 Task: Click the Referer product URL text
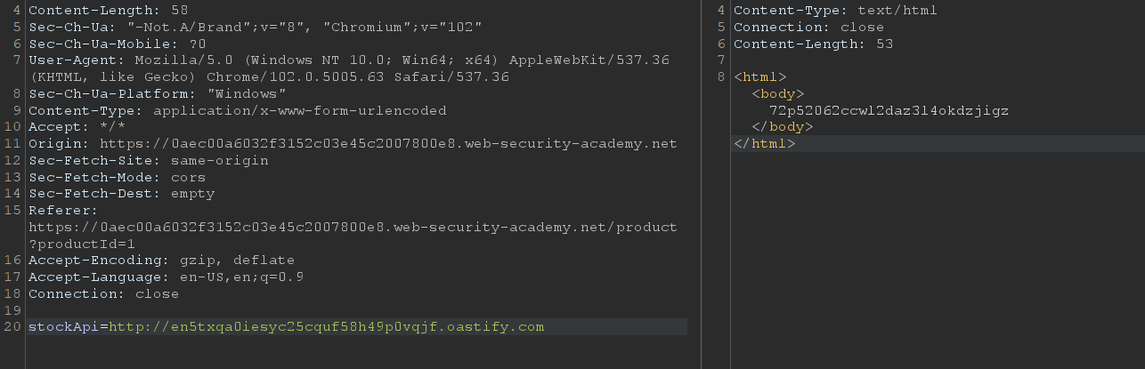point(353,227)
